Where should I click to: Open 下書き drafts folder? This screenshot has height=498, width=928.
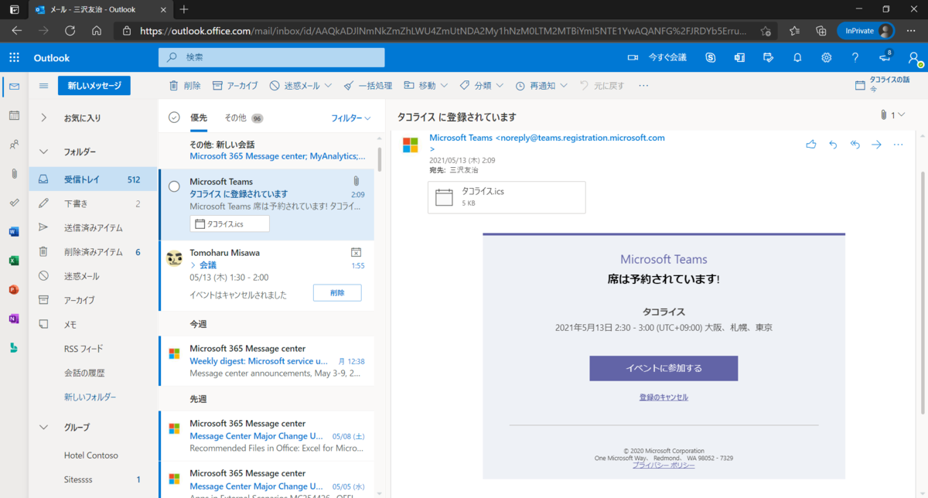pos(93,204)
